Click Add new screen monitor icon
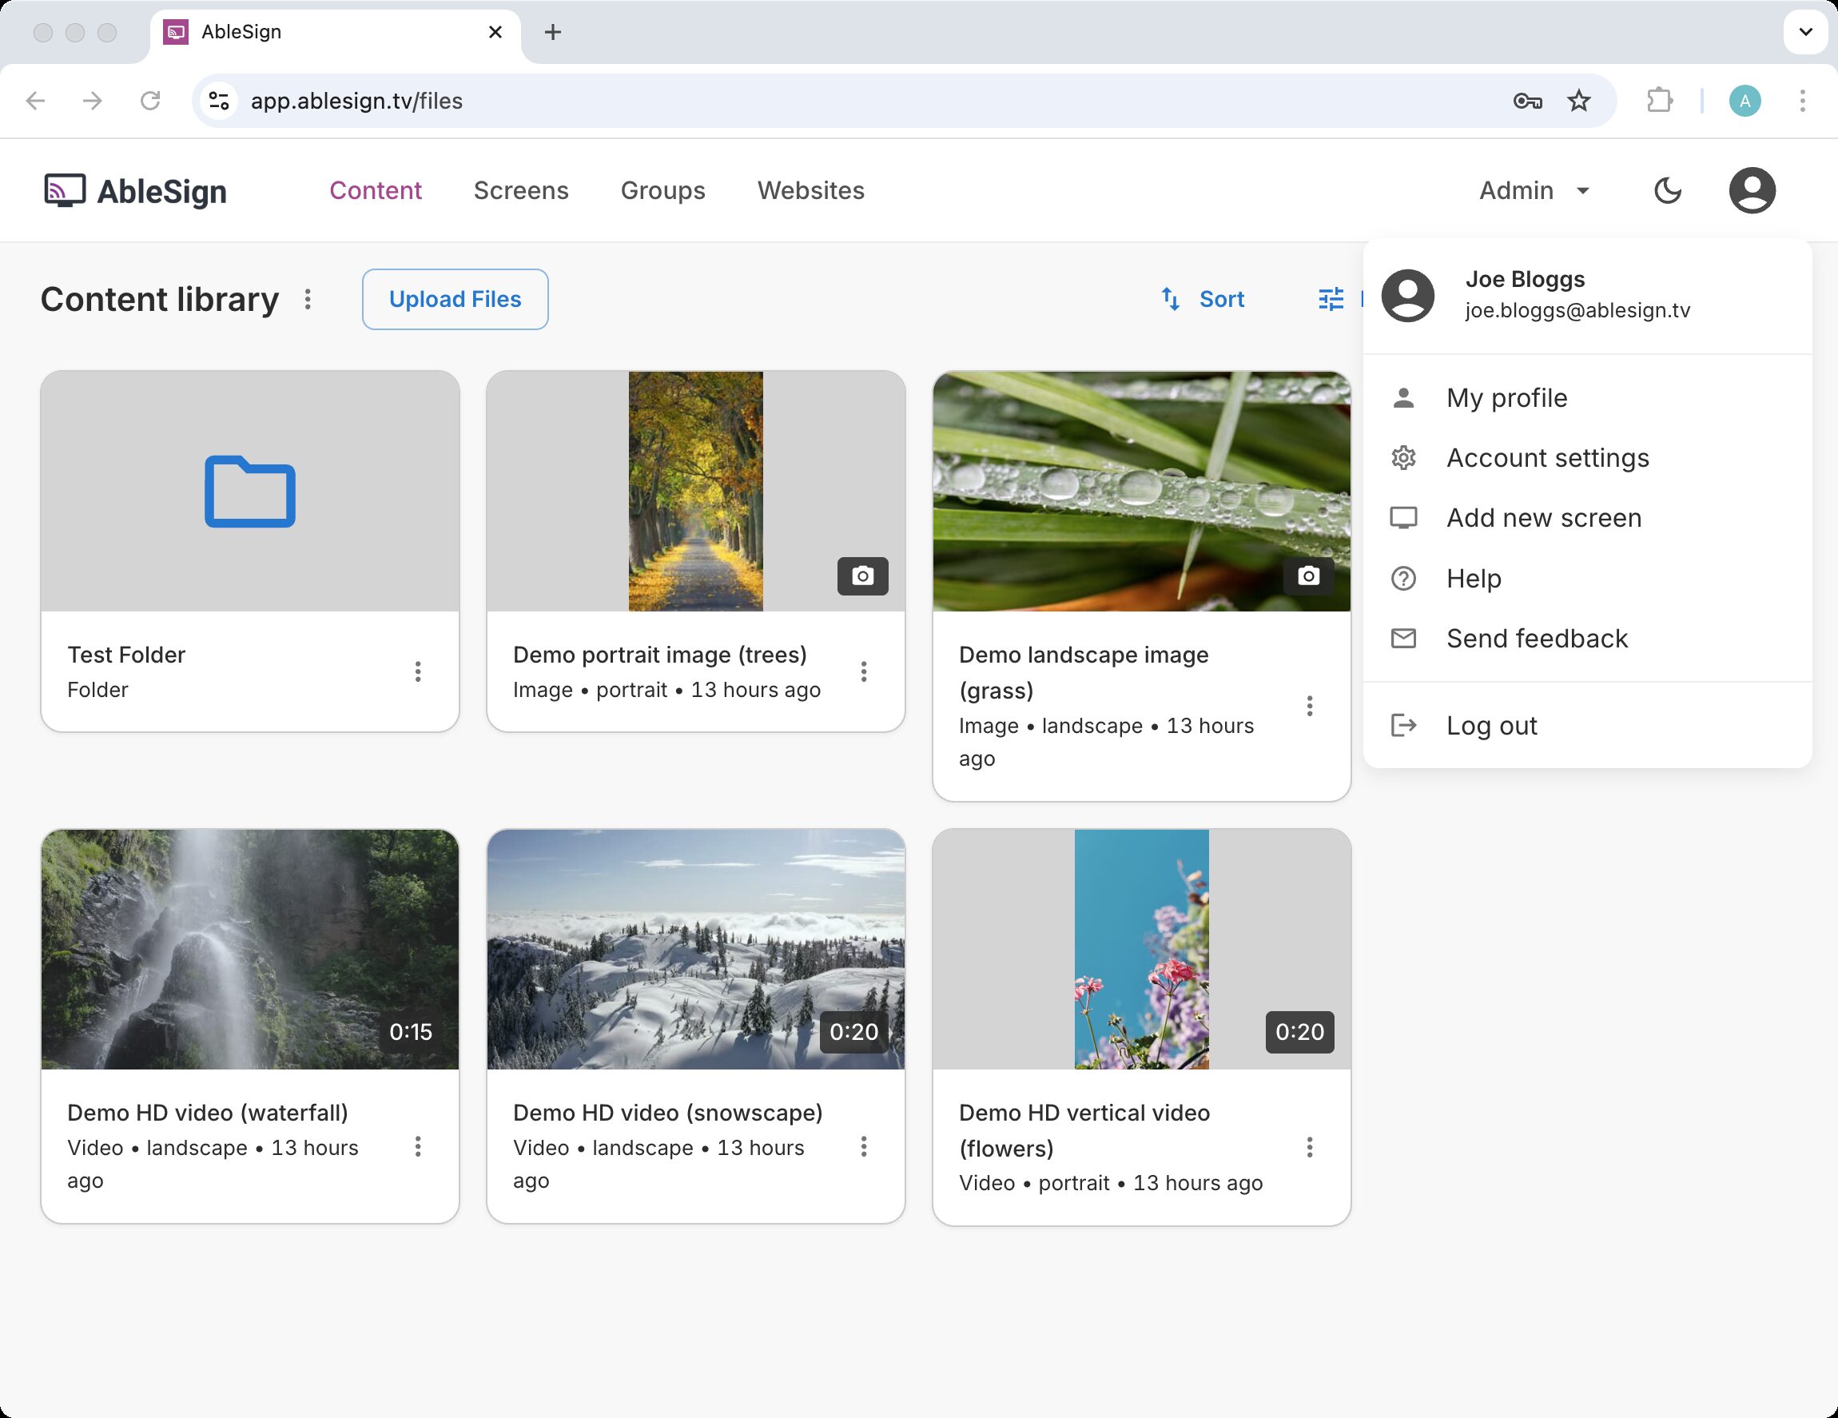This screenshot has width=1838, height=1418. tap(1403, 519)
